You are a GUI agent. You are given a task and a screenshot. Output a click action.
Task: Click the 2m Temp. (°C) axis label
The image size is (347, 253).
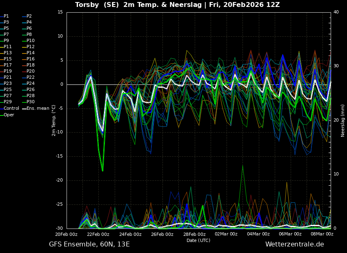coord(53,120)
